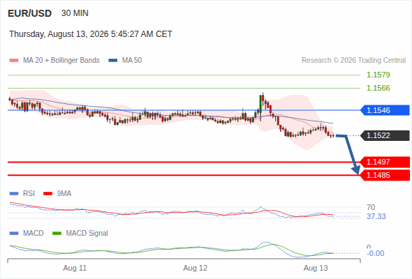This screenshot has width=412, height=279.
Task: Click the MA 50 legend label
Action: click(x=132, y=61)
